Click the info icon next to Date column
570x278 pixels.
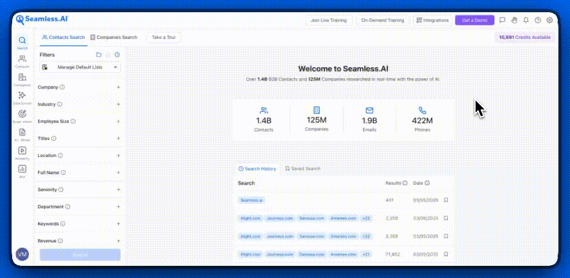427,183
